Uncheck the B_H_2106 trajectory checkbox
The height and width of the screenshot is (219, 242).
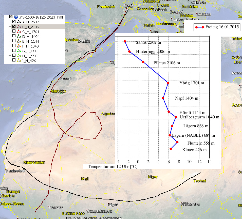[14, 26]
